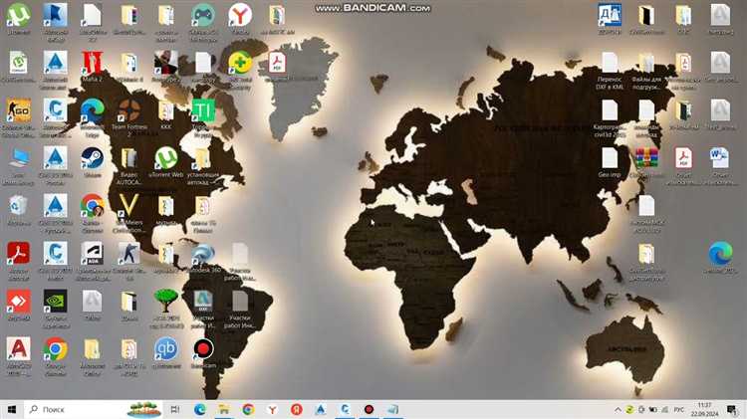Switch to AutoCAD on the taskbar

(321, 409)
